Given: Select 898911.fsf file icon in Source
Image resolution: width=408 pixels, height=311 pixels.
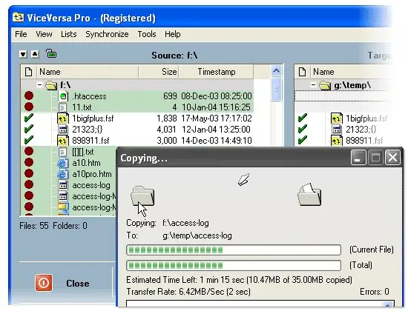Looking at the screenshot, I should point(63,141).
